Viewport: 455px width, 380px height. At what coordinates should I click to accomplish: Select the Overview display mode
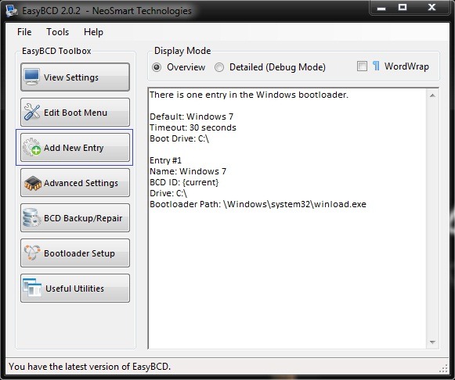pyautogui.click(x=157, y=67)
